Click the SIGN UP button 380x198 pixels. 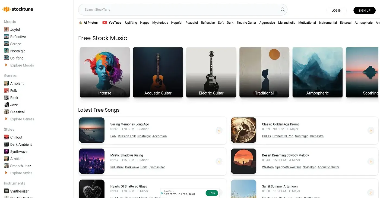(364, 11)
